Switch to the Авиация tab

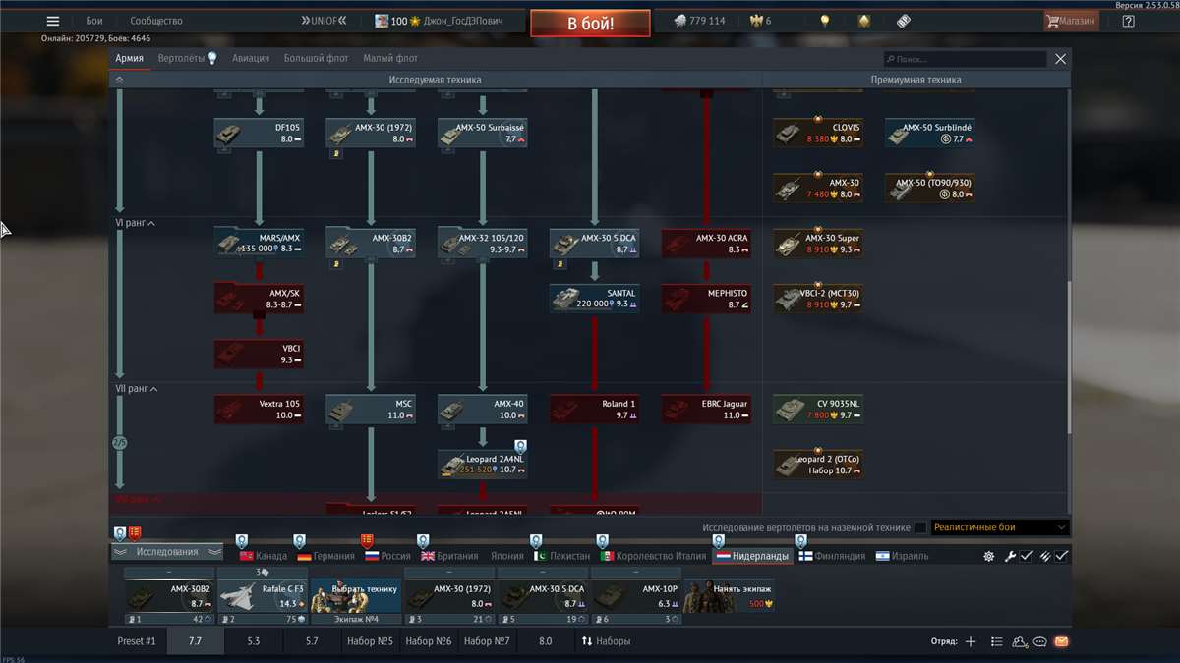[x=251, y=58]
